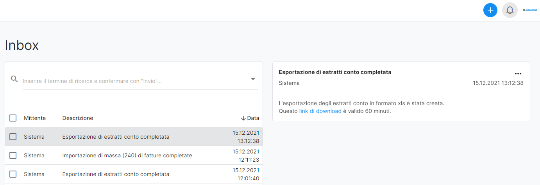Expand the search filter dropdown arrow
The height and width of the screenshot is (185, 540).
pyautogui.click(x=253, y=79)
